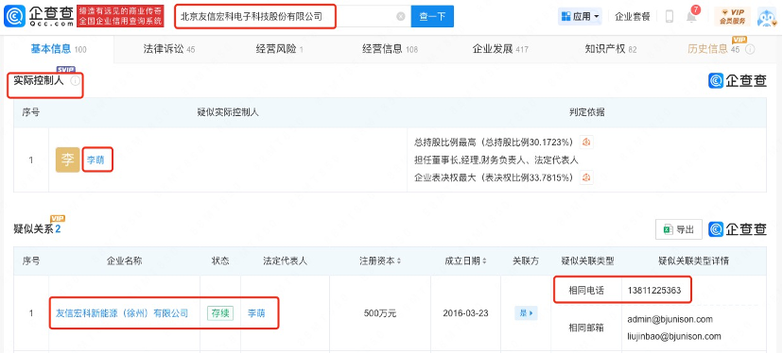
Task: Select the phone number 13811225363
Action: (x=654, y=290)
